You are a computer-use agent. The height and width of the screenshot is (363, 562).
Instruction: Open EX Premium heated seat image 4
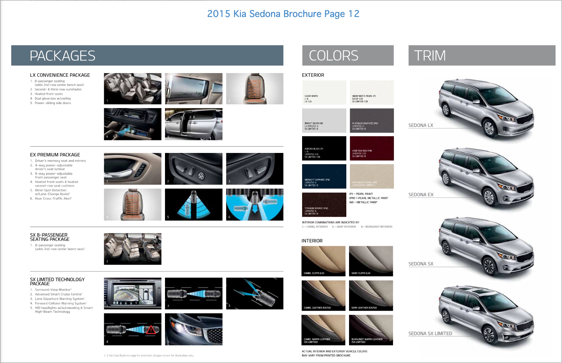point(133,205)
